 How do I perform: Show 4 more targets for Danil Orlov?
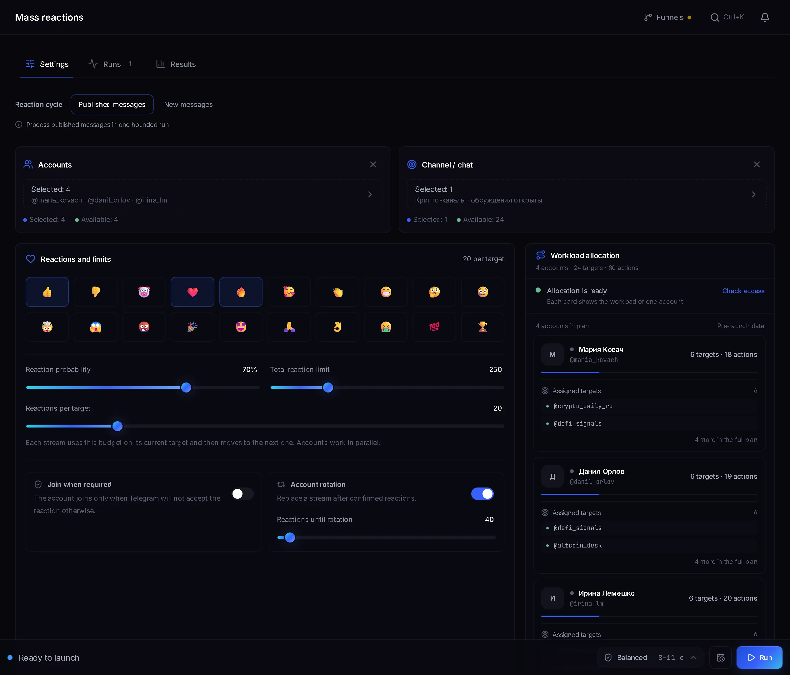pyautogui.click(x=726, y=561)
